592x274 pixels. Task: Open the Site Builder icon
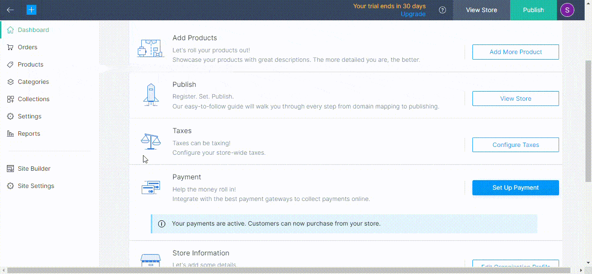(x=10, y=169)
